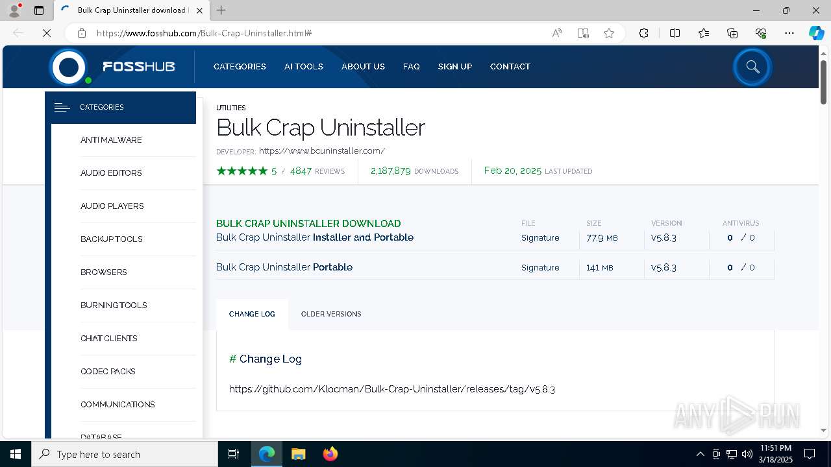
Task: Open the site search magnifier button
Action: (752, 67)
